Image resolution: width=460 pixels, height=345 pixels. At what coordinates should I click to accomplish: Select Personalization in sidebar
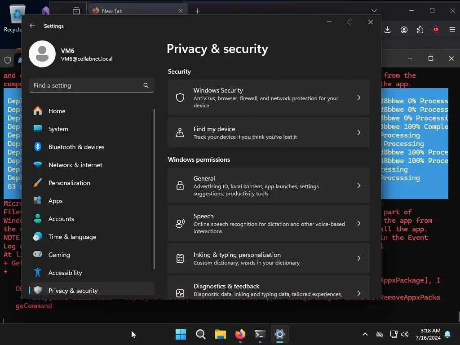point(92,183)
